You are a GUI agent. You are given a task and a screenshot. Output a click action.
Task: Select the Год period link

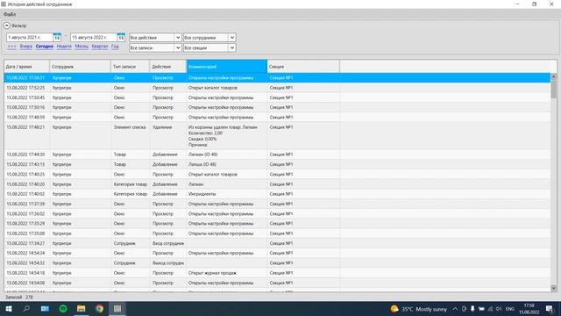tap(115, 47)
